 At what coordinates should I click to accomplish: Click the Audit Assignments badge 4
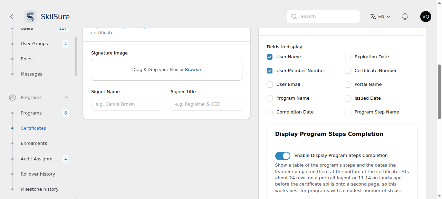point(66,159)
